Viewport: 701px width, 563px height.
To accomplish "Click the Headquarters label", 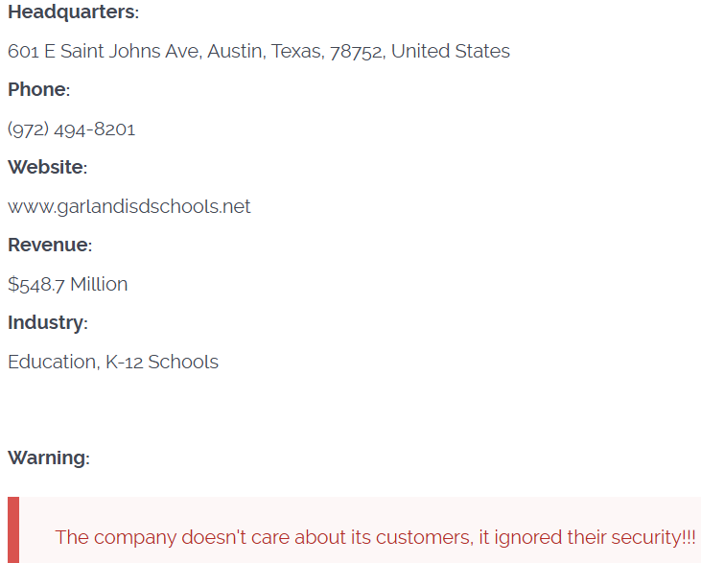I will pyautogui.click(x=72, y=12).
